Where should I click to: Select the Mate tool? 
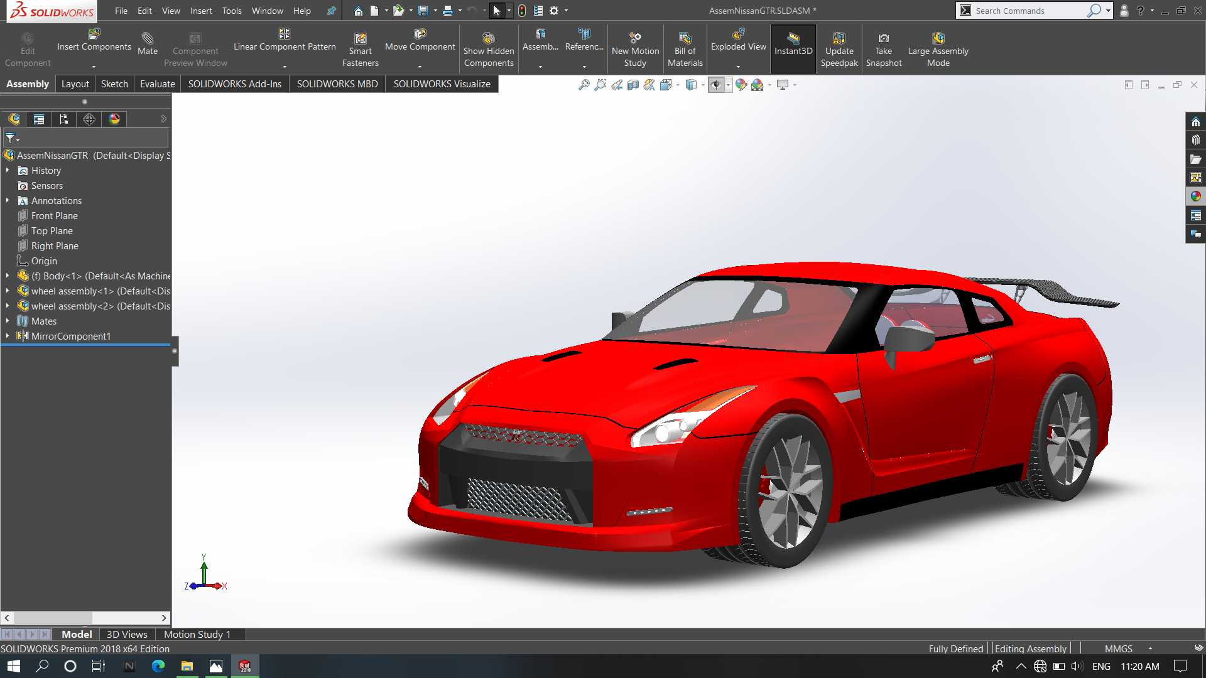[148, 44]
